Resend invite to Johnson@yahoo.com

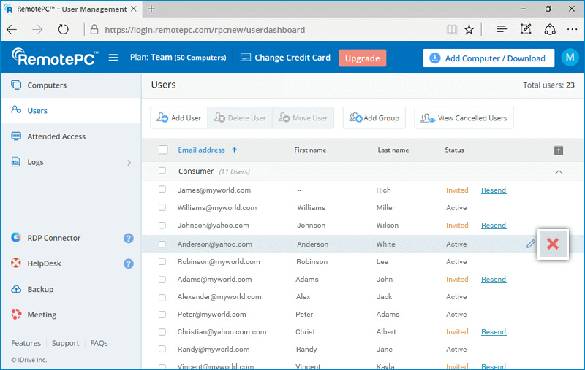(493, 226)
